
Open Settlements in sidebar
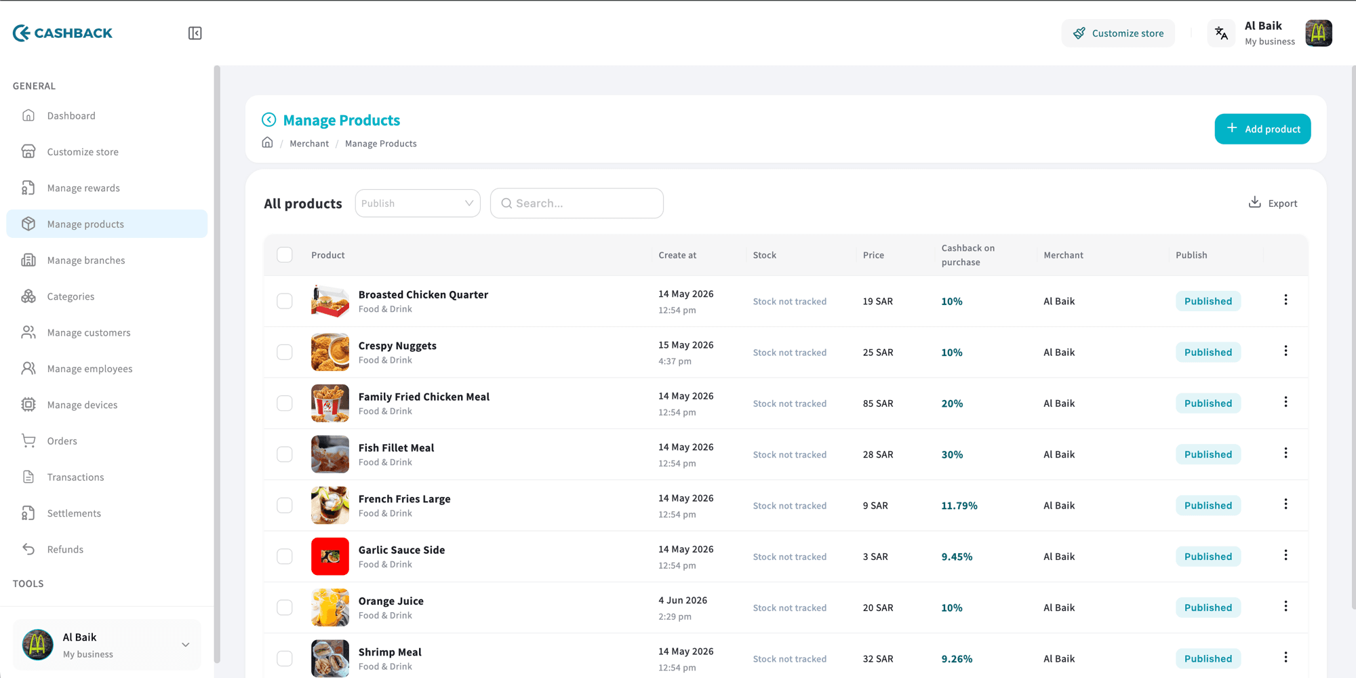coord(107,513)
